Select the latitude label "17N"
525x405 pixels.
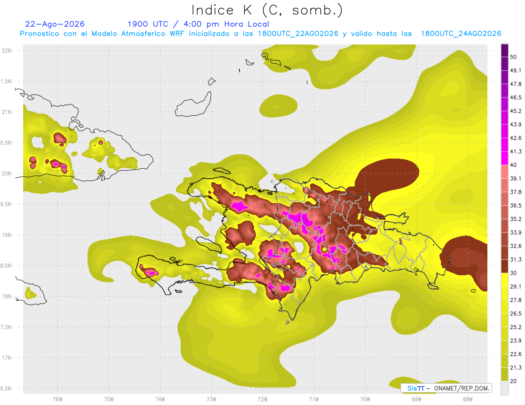coord(7,358)
